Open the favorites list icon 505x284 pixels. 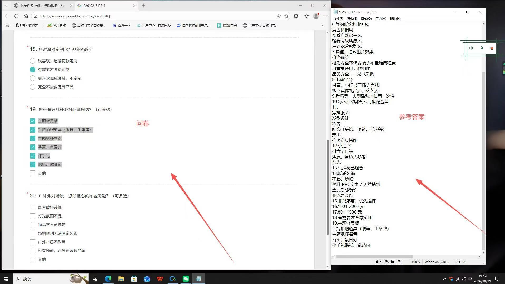pos(307,16)
